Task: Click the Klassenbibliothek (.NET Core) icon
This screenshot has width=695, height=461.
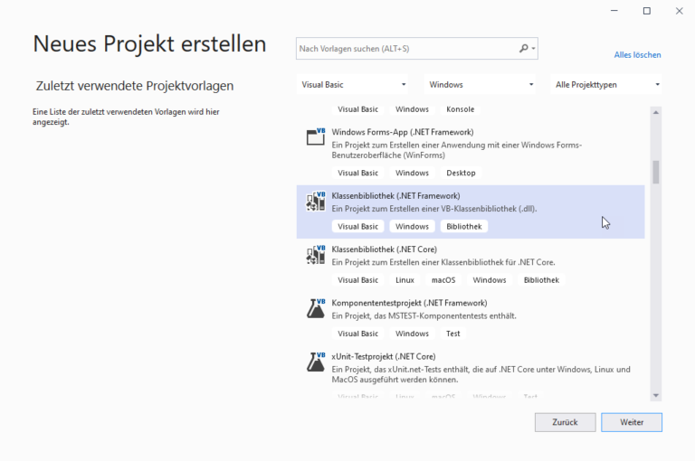Action: click(x=316, y=255)
